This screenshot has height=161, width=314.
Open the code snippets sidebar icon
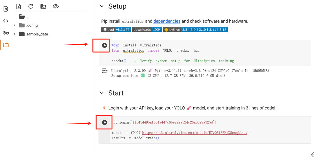click(x=6, y=21)
